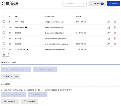121x106 pixels.
Task: Click 検索結果をダウンロード button
Action: coord(45,69)
